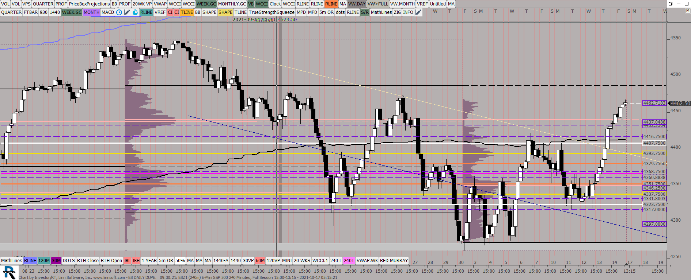Click the 30VP button
The width and height of the screenshot is (691, 280).
coord(248,261)
